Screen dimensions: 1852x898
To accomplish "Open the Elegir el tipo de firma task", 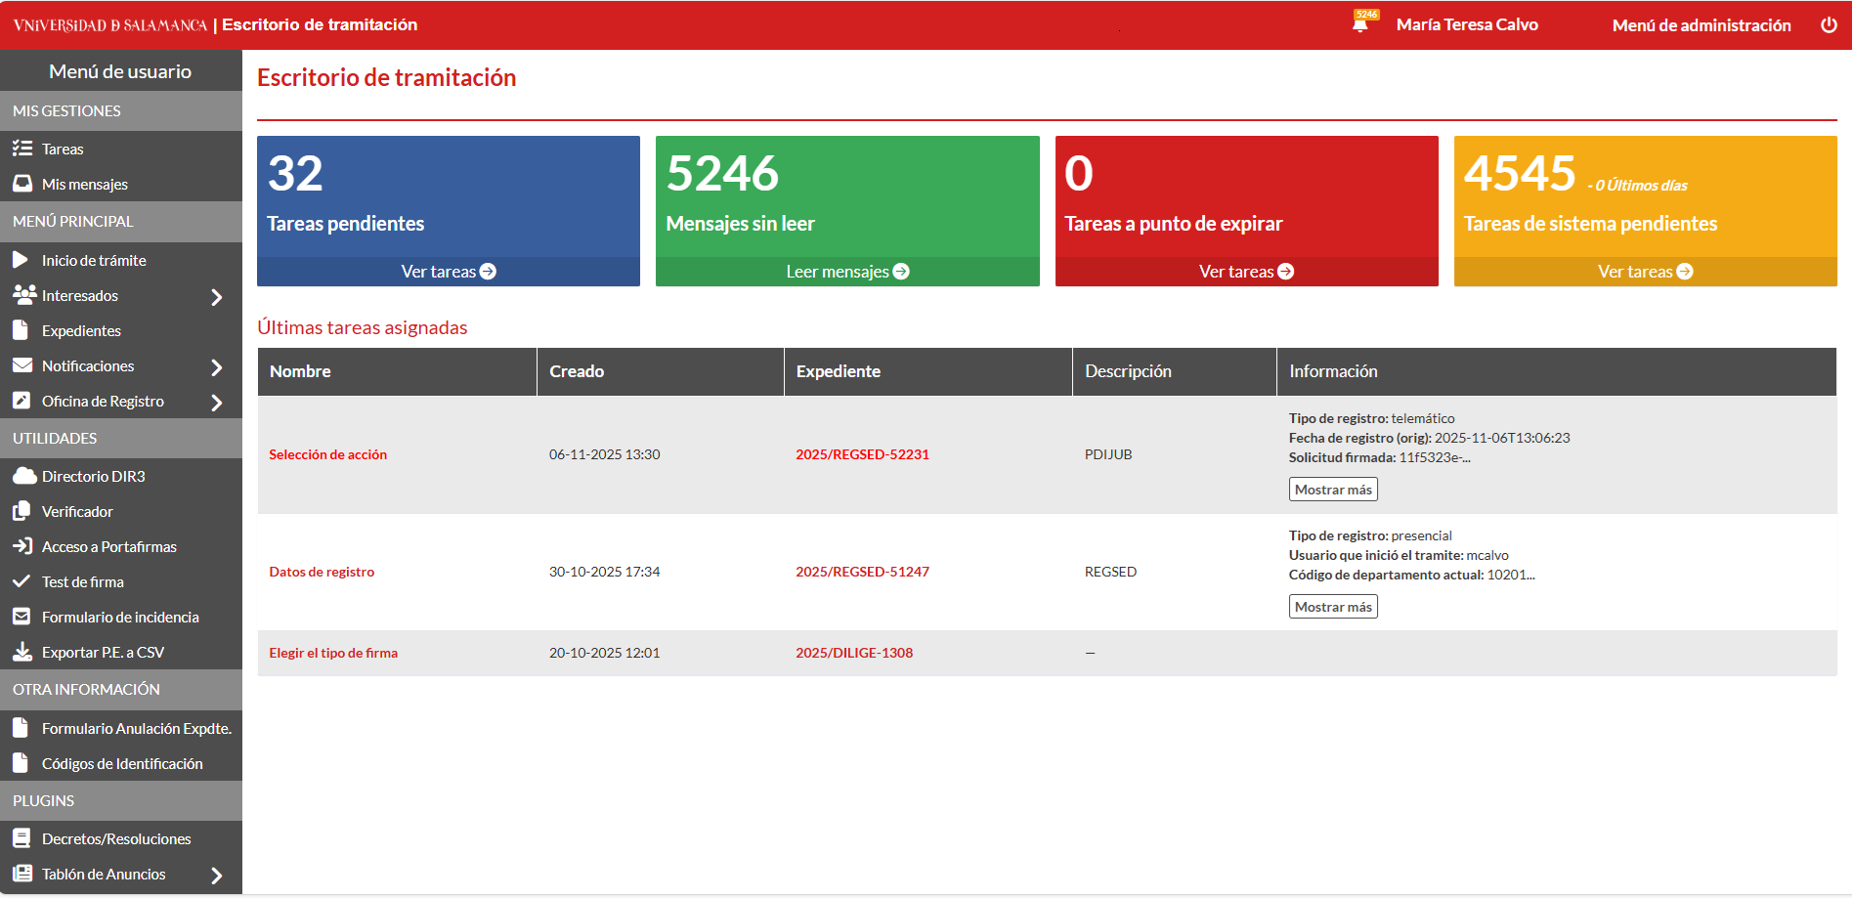I will pos(333,653).
